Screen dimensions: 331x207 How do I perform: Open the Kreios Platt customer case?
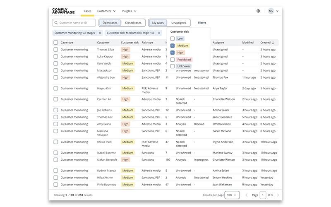point(104,142)
